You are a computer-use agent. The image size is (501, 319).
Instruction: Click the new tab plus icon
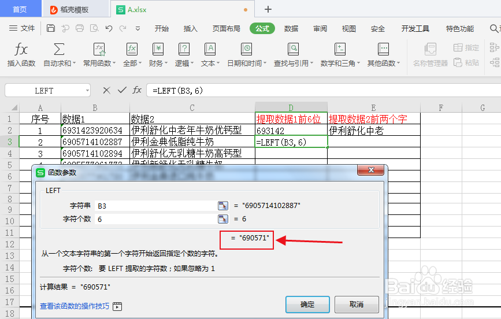[x=268, y=10]
